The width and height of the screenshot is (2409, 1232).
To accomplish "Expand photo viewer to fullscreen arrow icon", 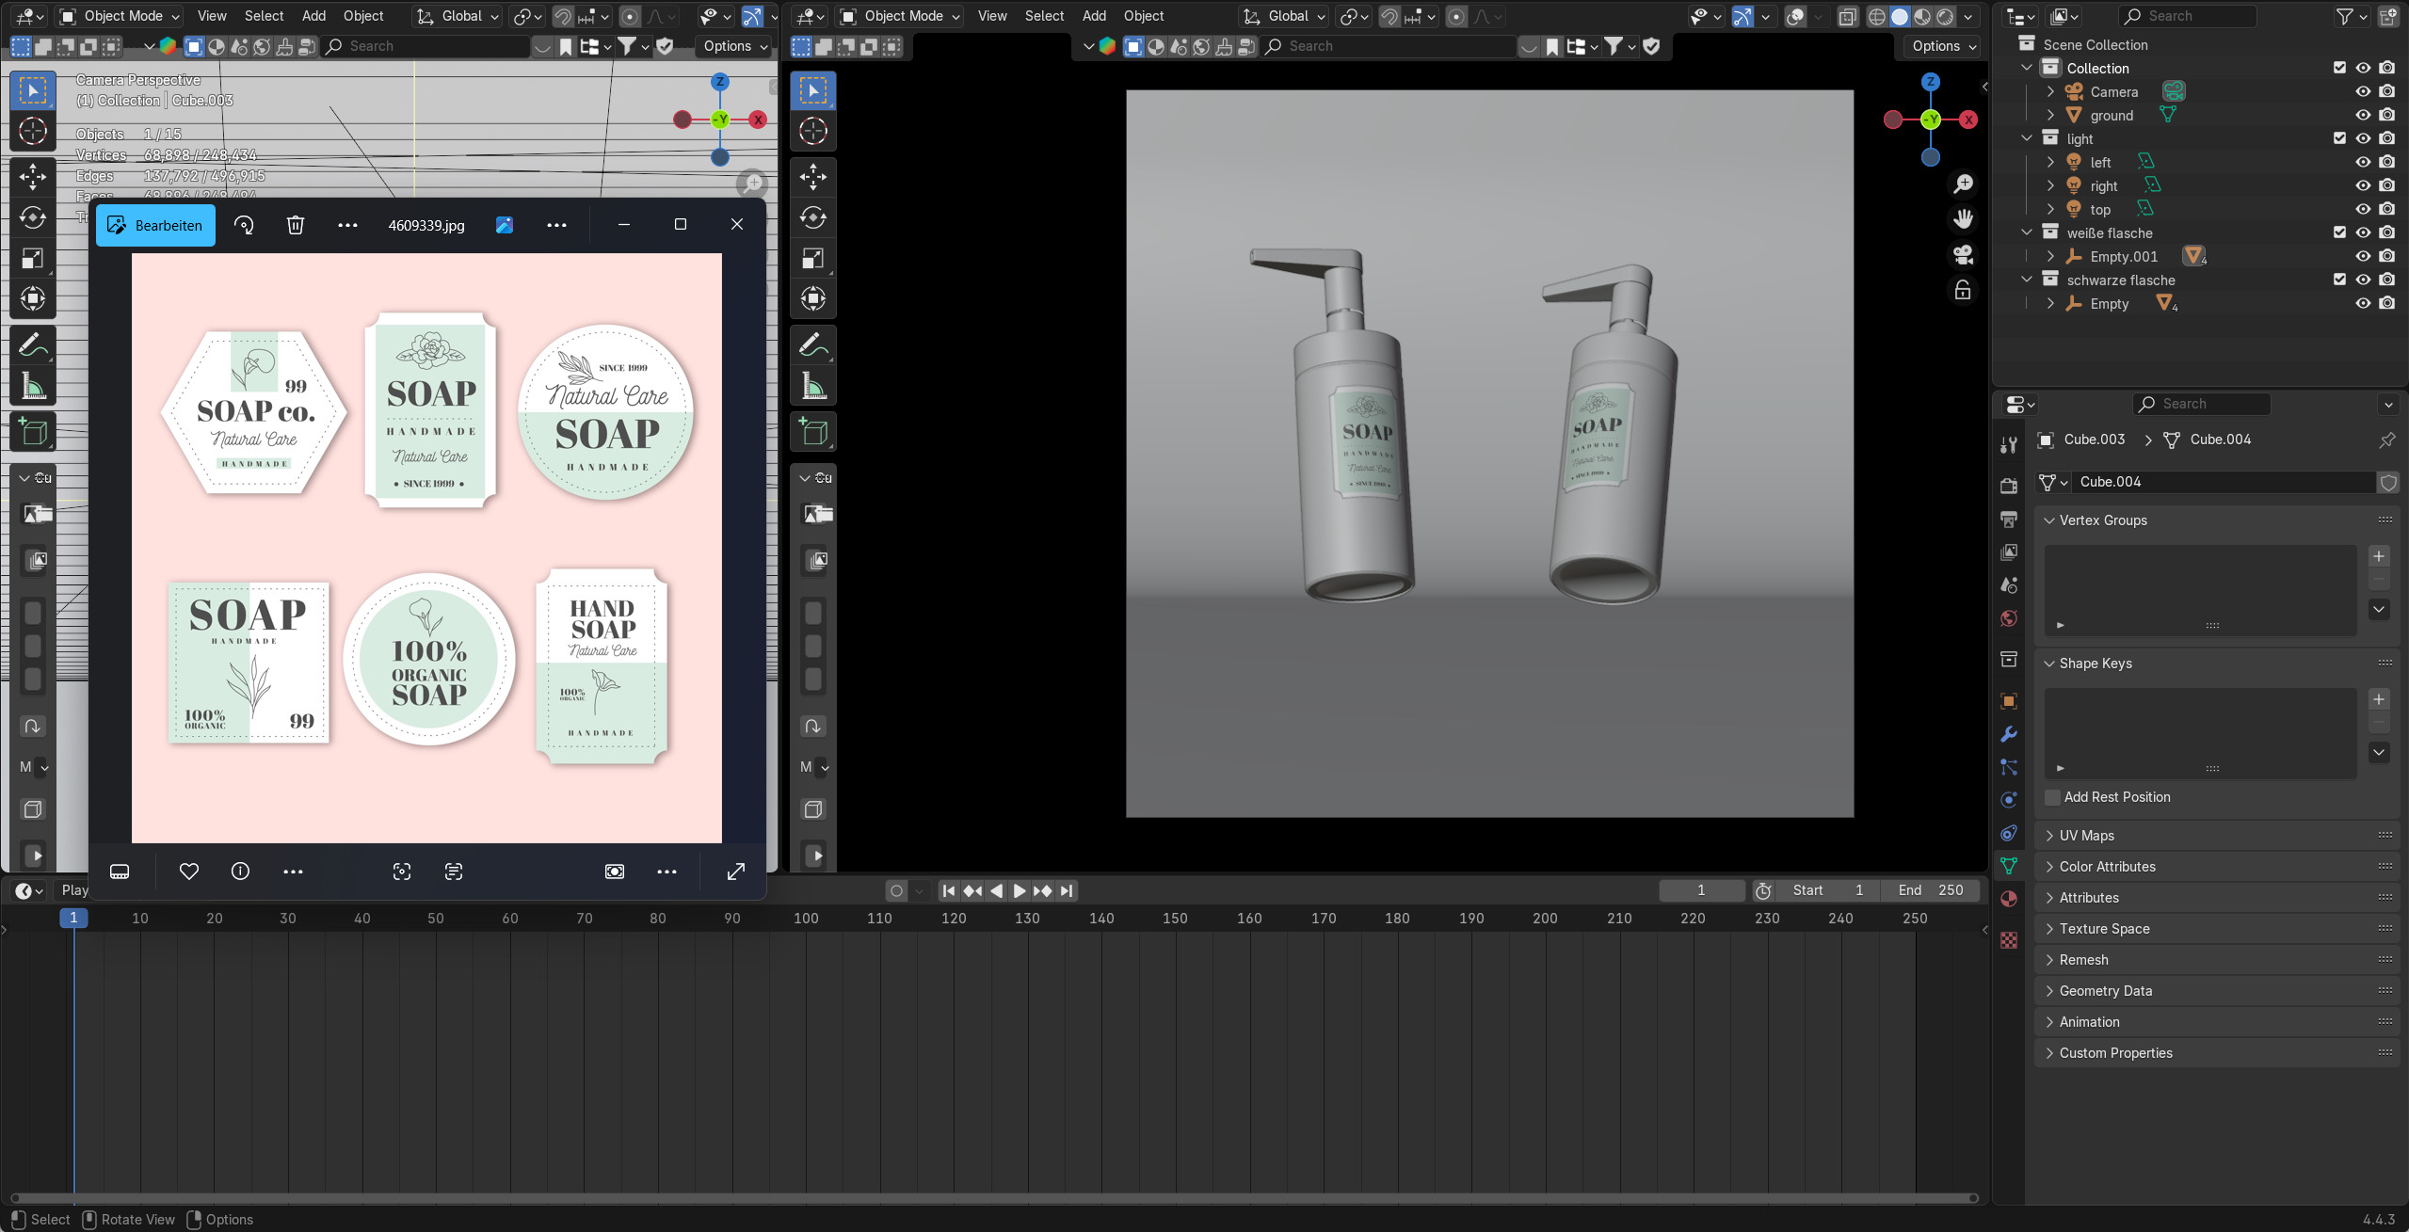I will tap(736, 872).
